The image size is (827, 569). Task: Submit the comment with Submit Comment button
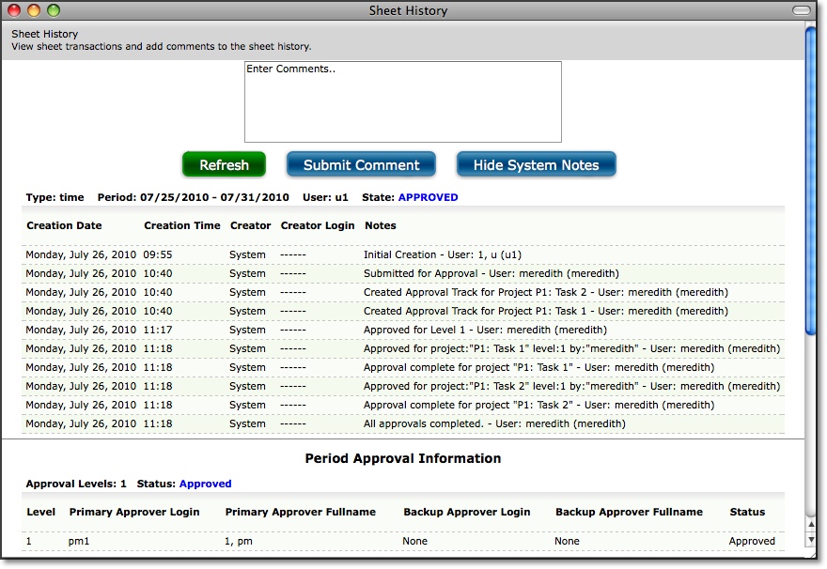click(361, 164)
